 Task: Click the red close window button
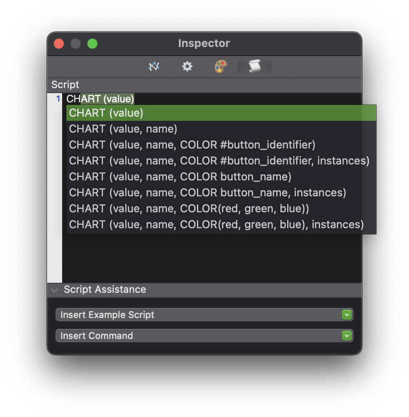pos(59,44)
